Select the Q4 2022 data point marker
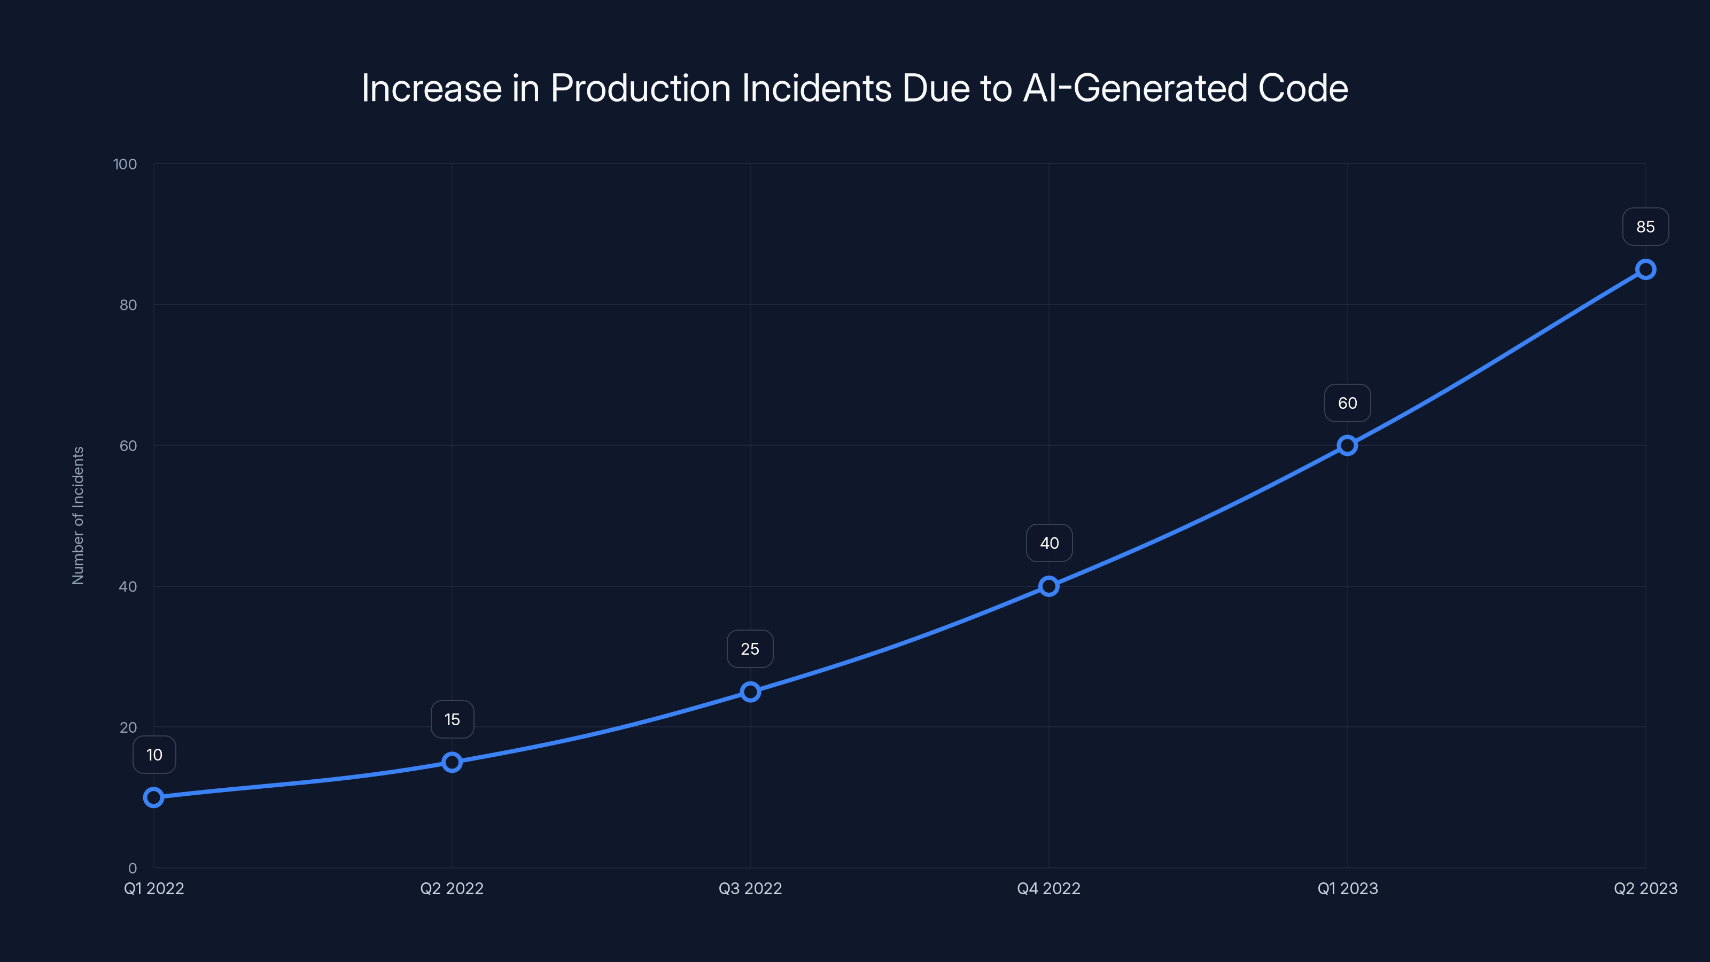 (1049, 586)
